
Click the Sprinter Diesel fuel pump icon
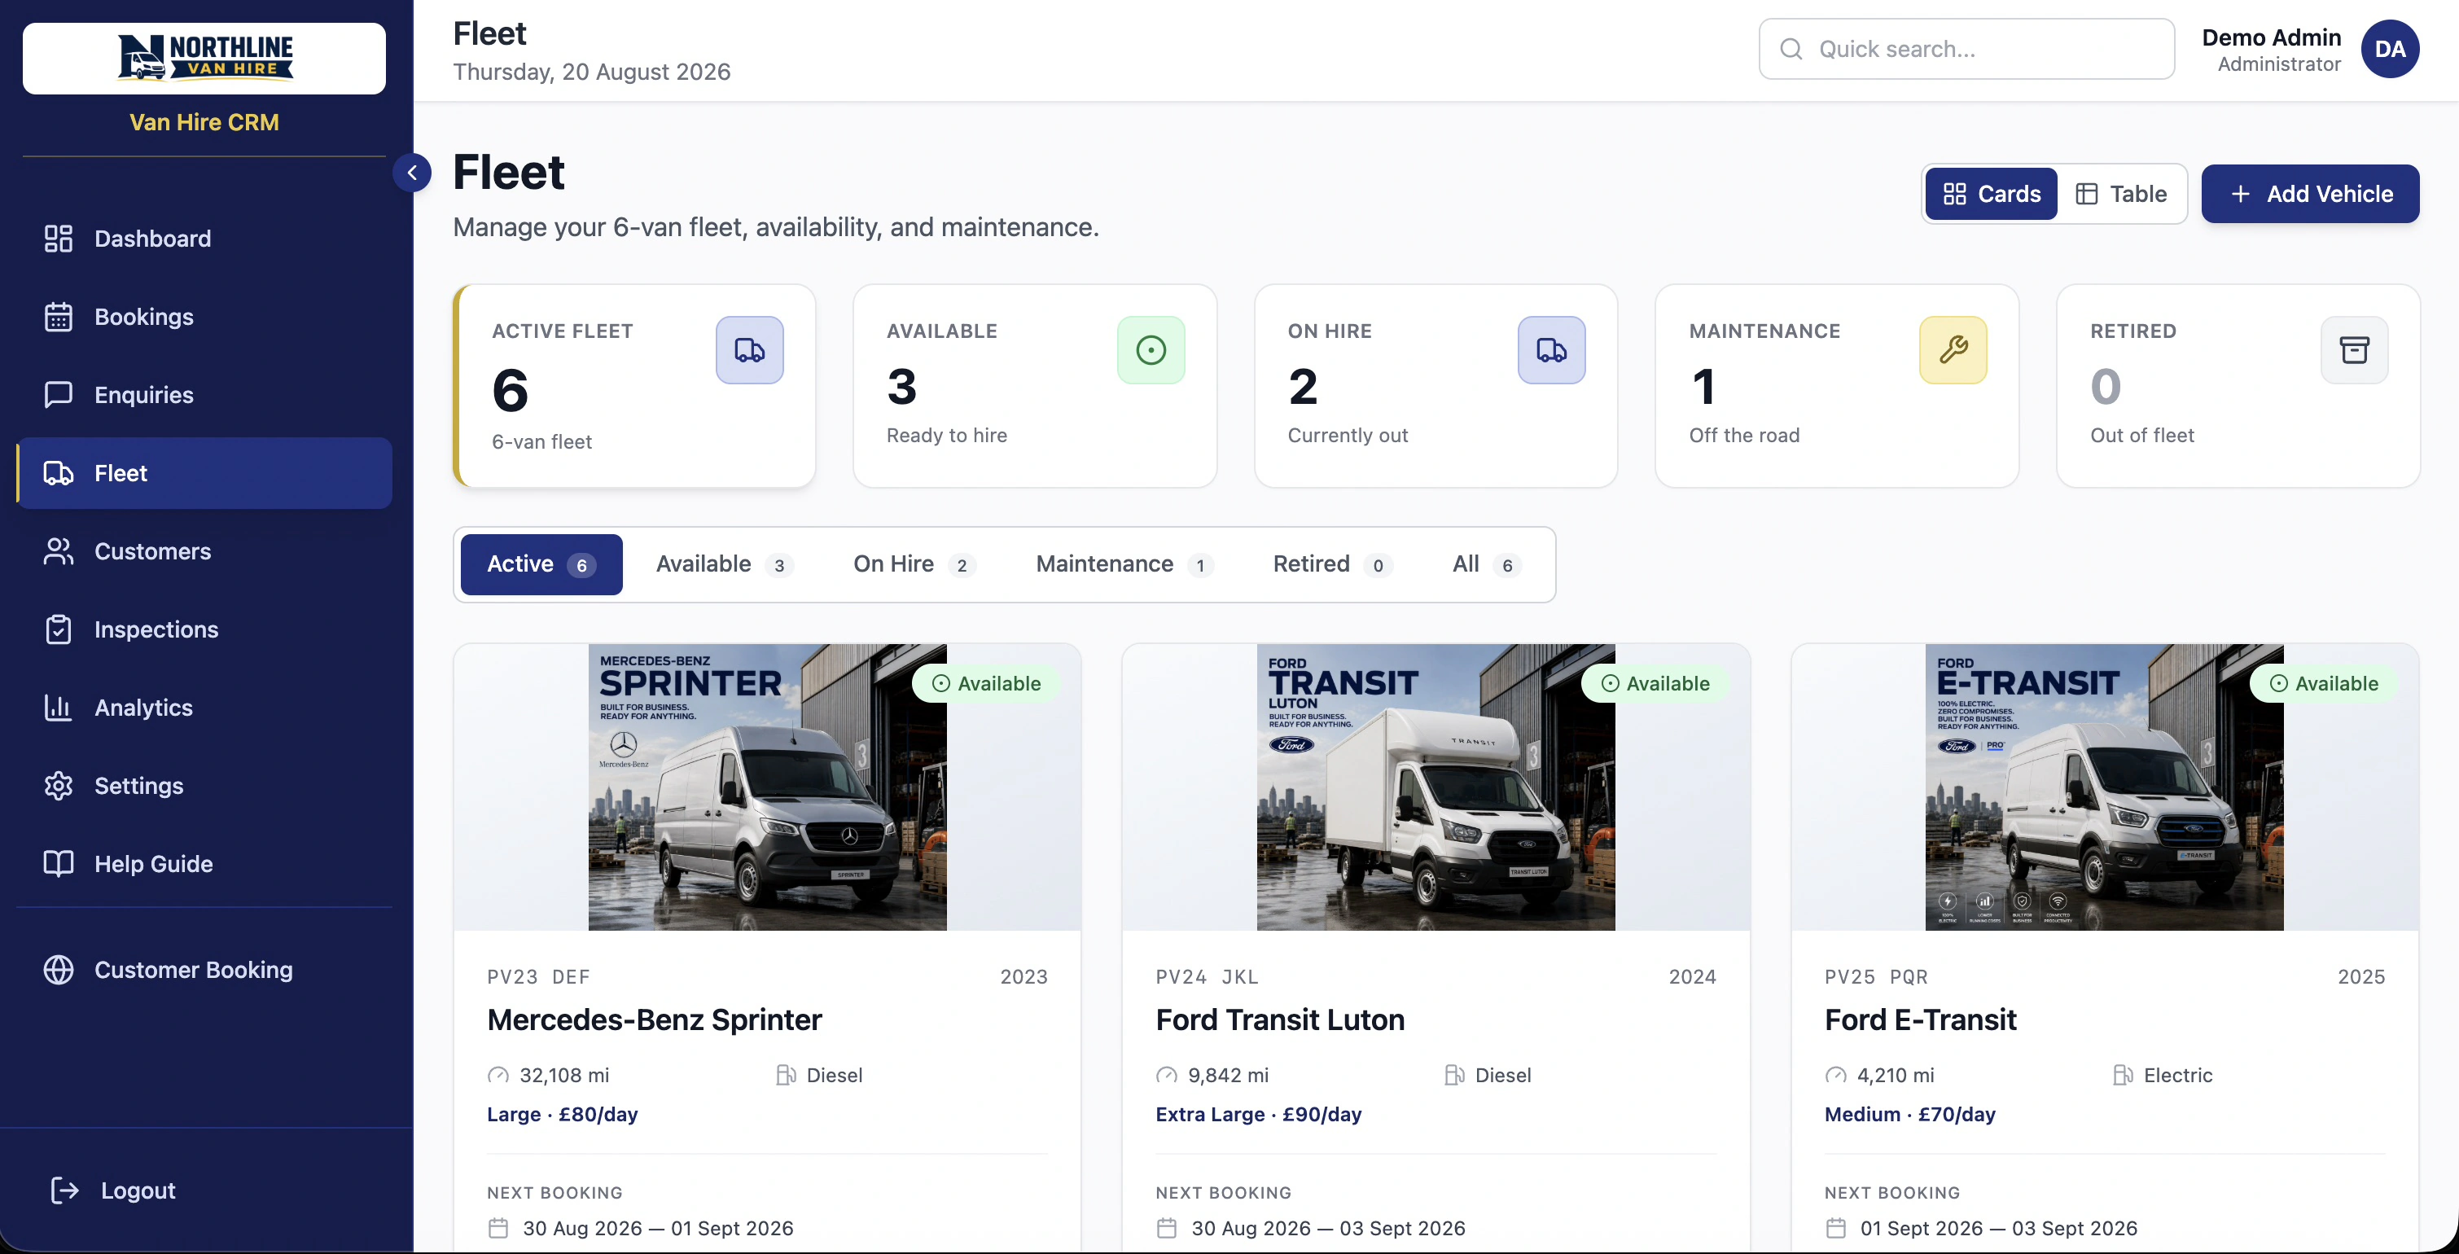point(786,1076)
